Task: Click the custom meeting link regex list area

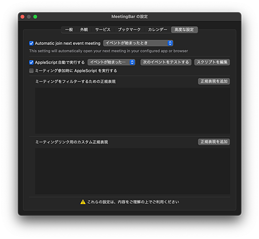Action: [133, 171]
